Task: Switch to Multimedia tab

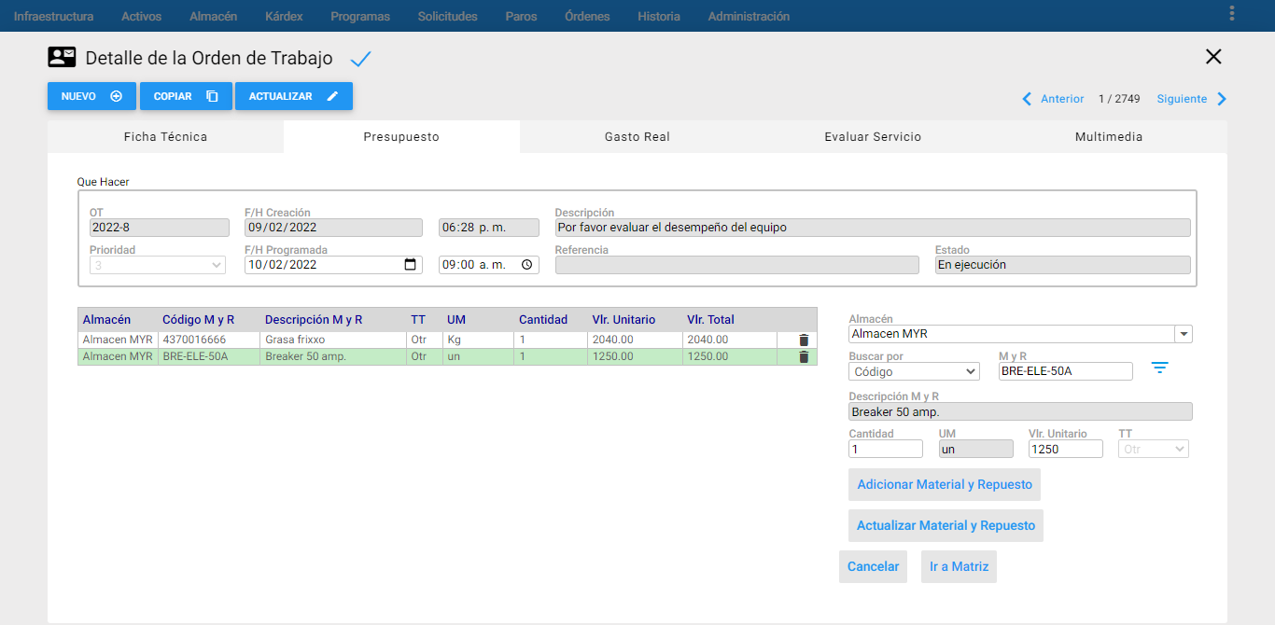Action: 1109,137
